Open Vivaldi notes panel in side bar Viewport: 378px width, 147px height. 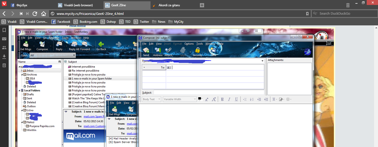[x=4, y=65]
